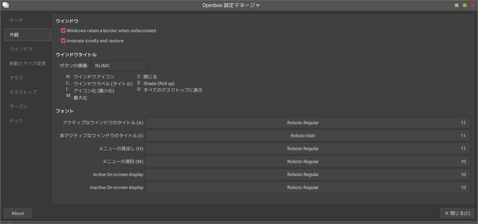The width and height of the screenshot is (478, 224).
Task: Select the 外観 sidebar tab
Action: 27,35
